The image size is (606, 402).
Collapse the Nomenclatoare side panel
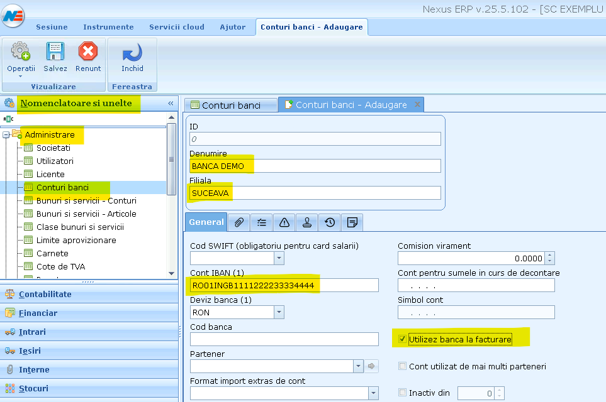point(171,104)
